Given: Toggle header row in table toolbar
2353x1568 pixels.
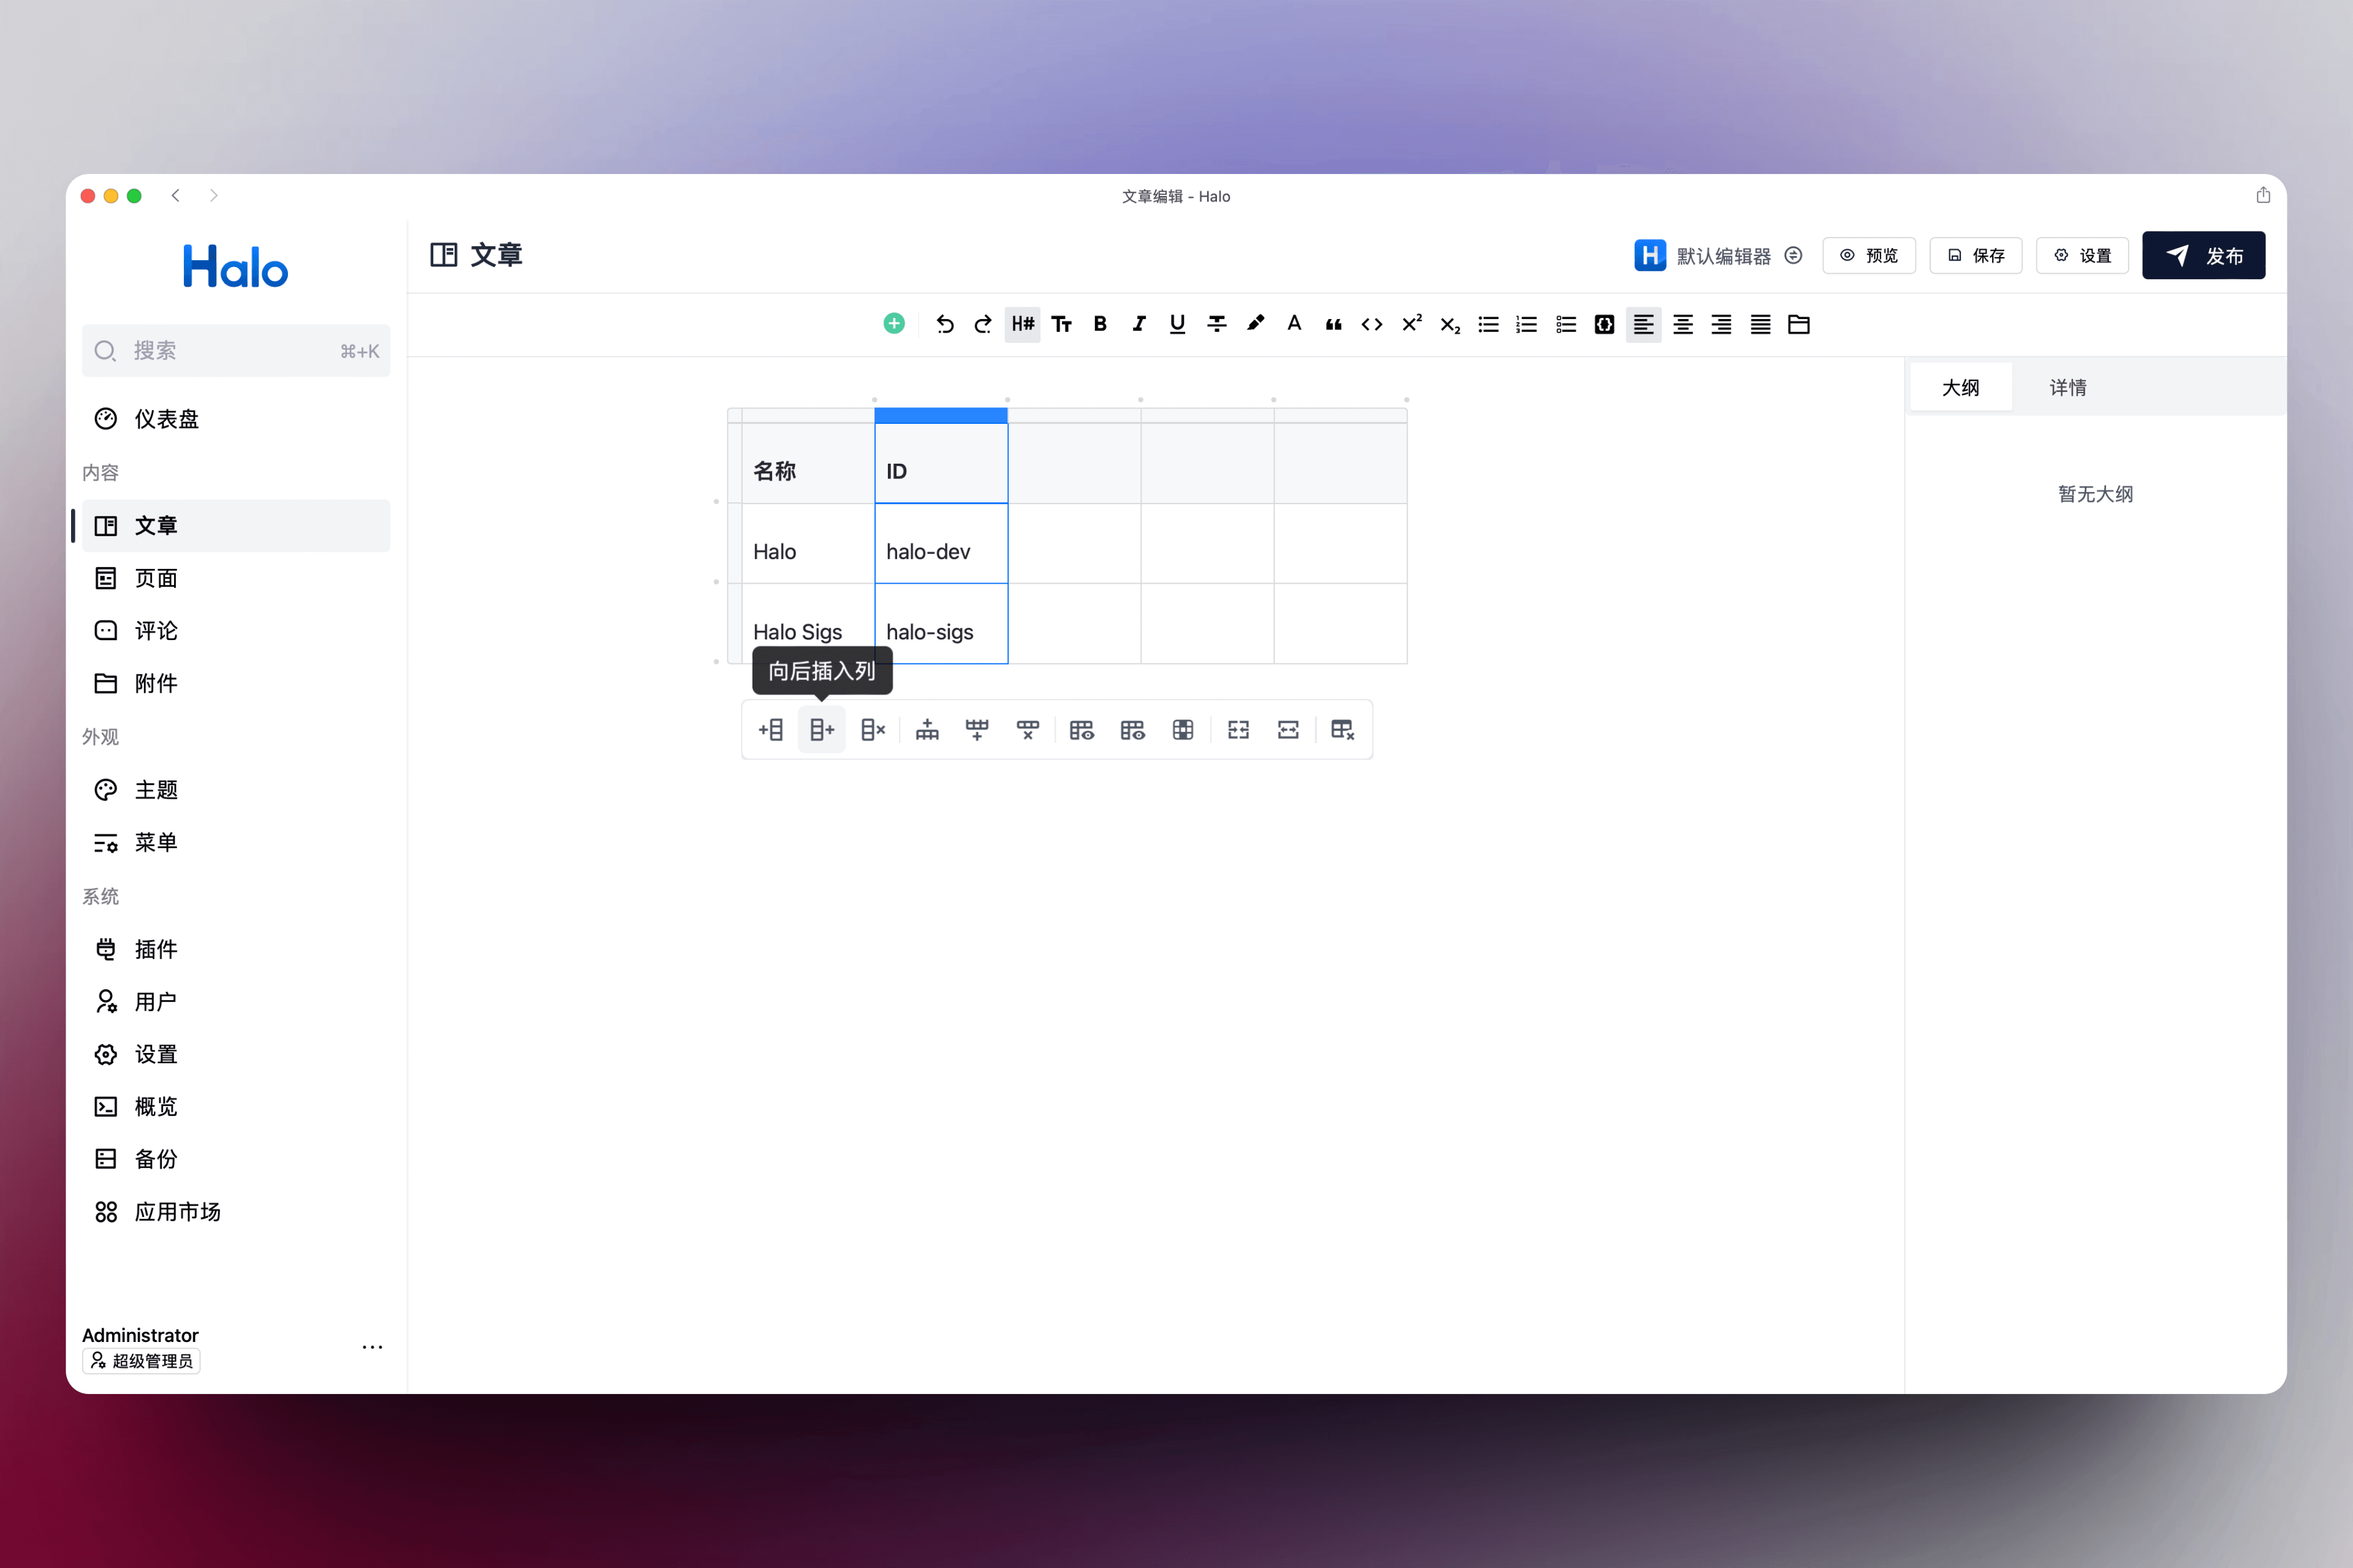Looking at the screenshot, I should click(1132, 730).
